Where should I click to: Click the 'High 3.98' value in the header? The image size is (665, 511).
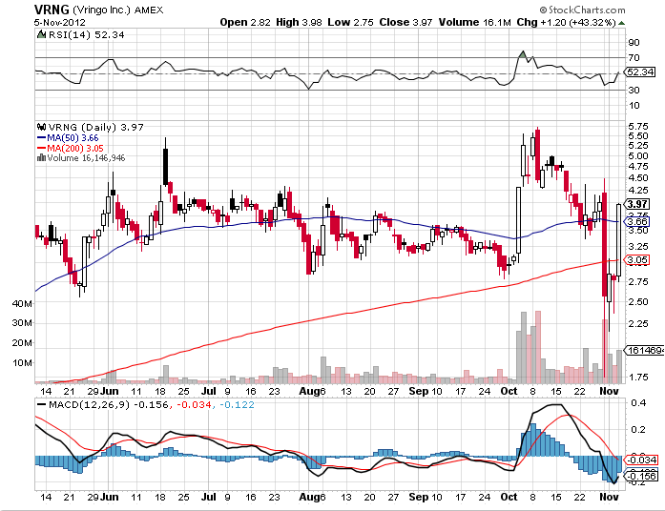tap(299, 23)
